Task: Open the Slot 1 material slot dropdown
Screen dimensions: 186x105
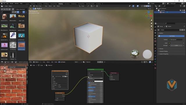Action: (x=78, y=62)
